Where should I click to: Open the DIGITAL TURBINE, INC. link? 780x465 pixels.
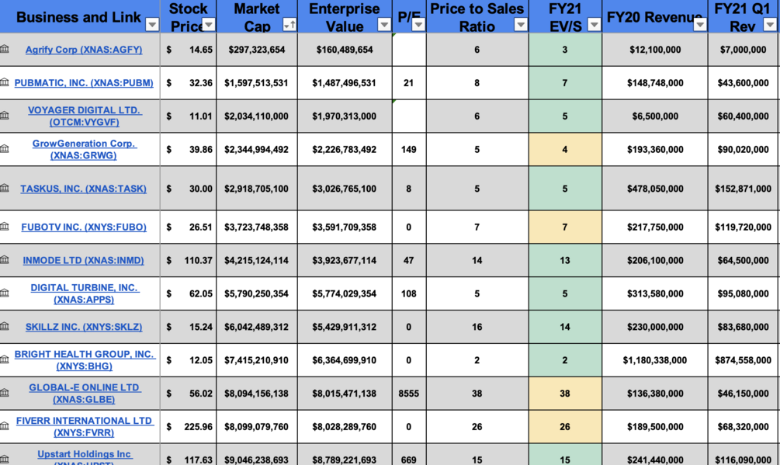[x=84, y=293]
